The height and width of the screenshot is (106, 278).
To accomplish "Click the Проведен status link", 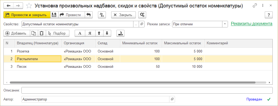I will [254, 99].
